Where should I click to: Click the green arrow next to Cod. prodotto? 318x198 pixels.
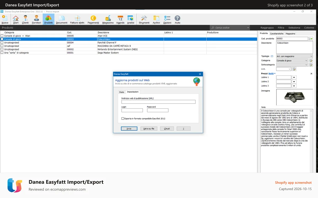[x=311, y=39]
